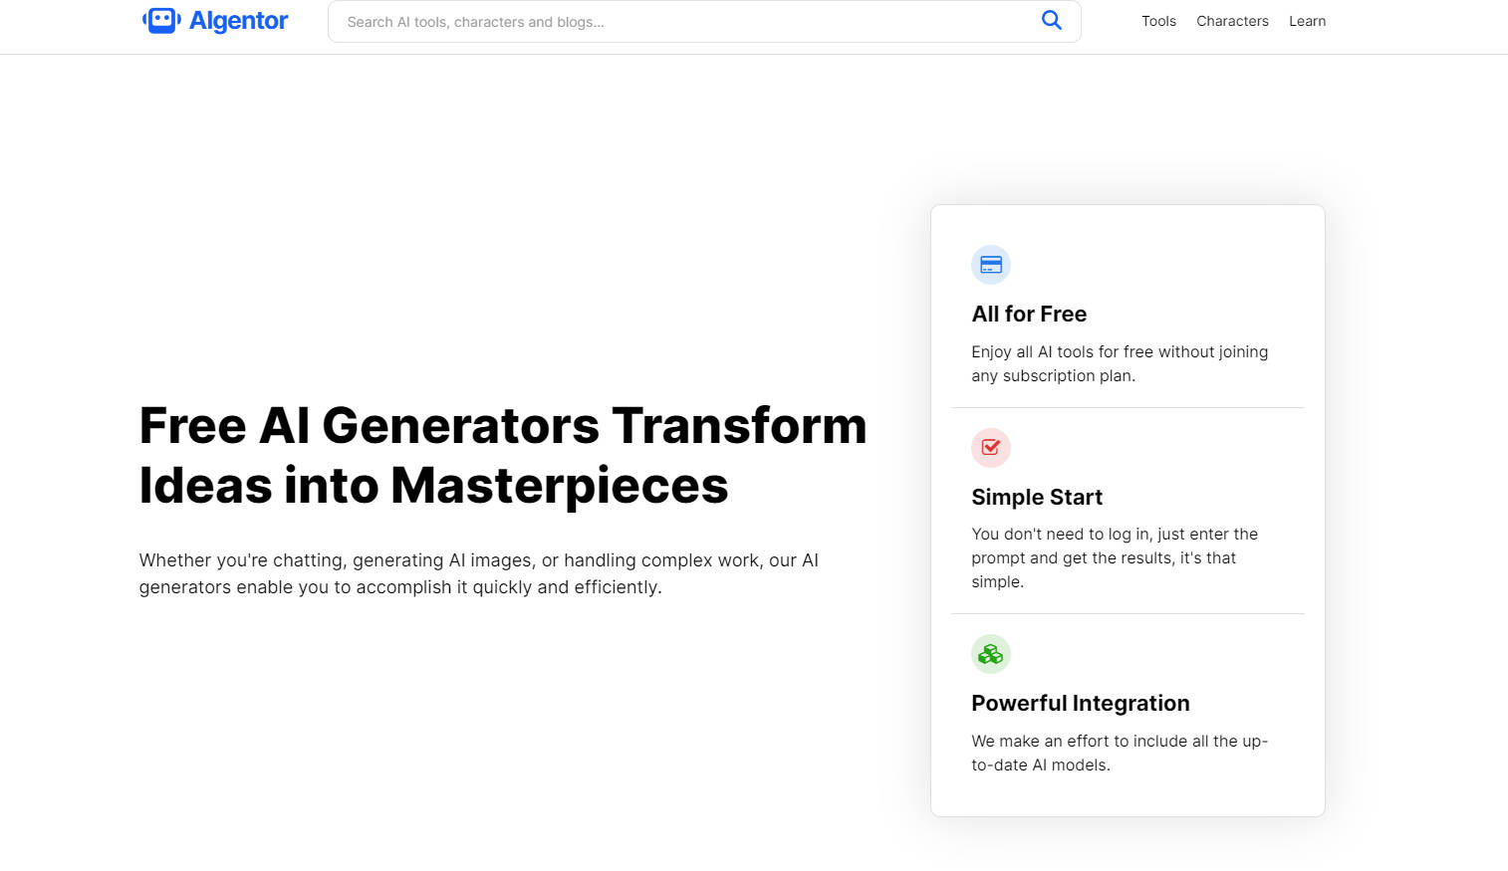Click the hero paragraph about chatting and images
This screenshot has height=871, width=1508.
click(x=478, y=573)
